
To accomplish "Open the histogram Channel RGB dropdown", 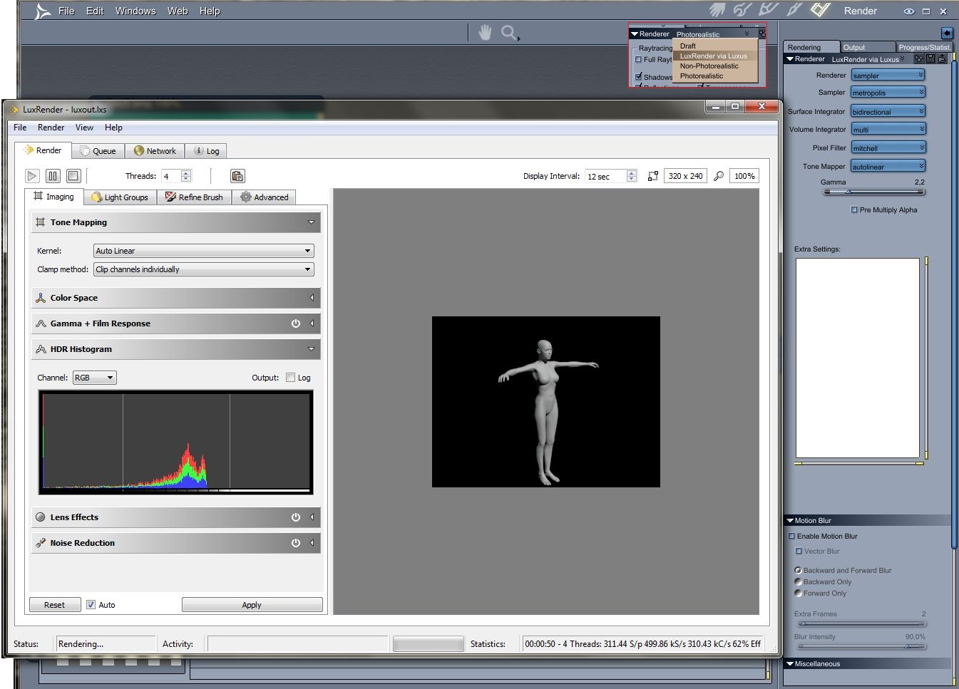I will [x=94, y=378].
